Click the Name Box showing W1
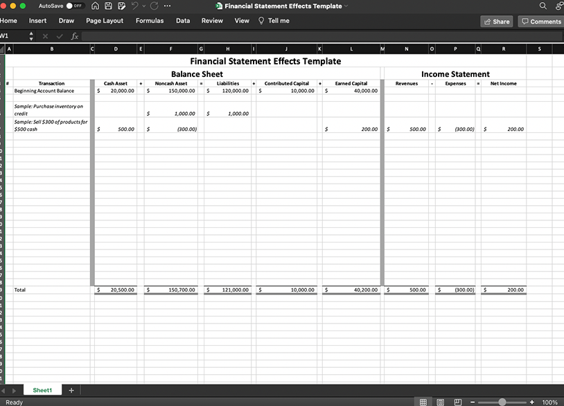The height and width of the screenshot is (406, 564). pos(13,36)
